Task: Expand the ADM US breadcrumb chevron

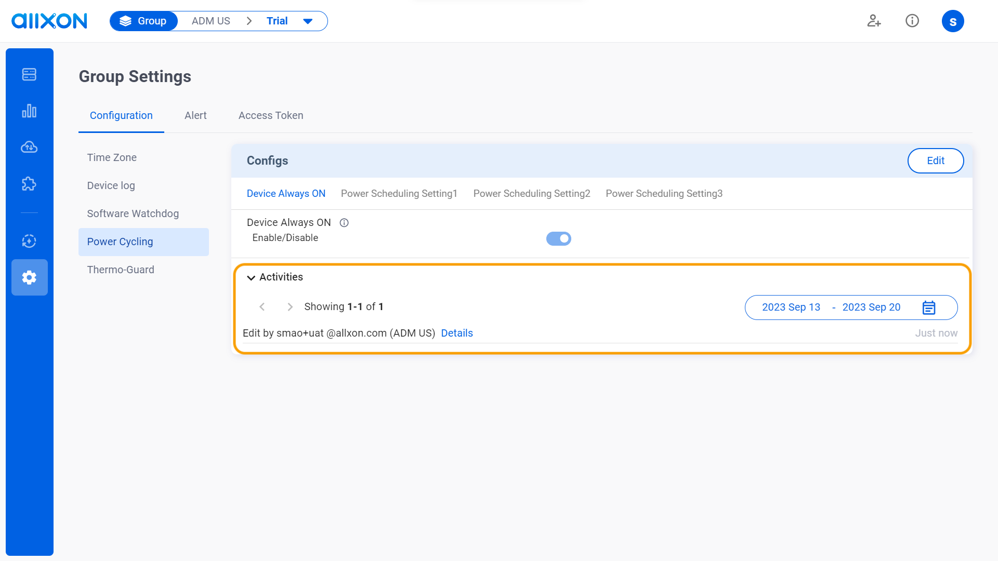Action: pos(249,21)
